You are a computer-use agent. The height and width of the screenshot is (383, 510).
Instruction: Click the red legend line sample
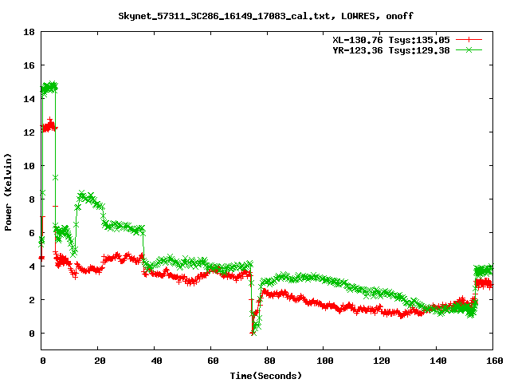point(469,40)
